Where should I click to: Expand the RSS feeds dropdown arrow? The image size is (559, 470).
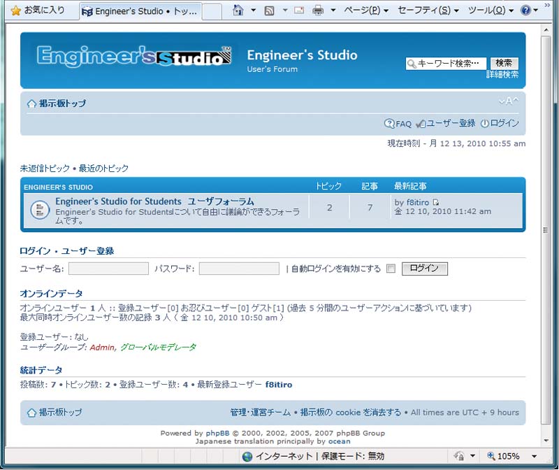pyautogui.click(x=285, y=10)
